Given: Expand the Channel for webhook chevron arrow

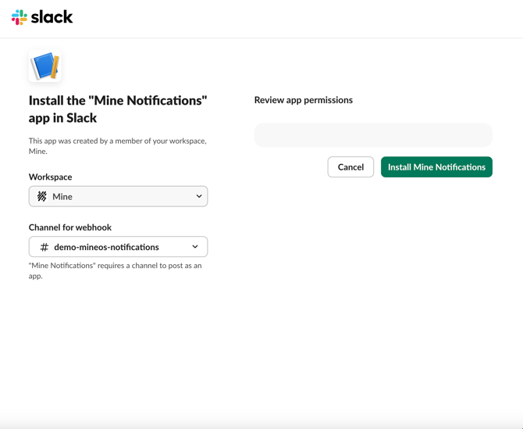Looking at the screenshot, I should pyautogui.click(x=195, y=247).
